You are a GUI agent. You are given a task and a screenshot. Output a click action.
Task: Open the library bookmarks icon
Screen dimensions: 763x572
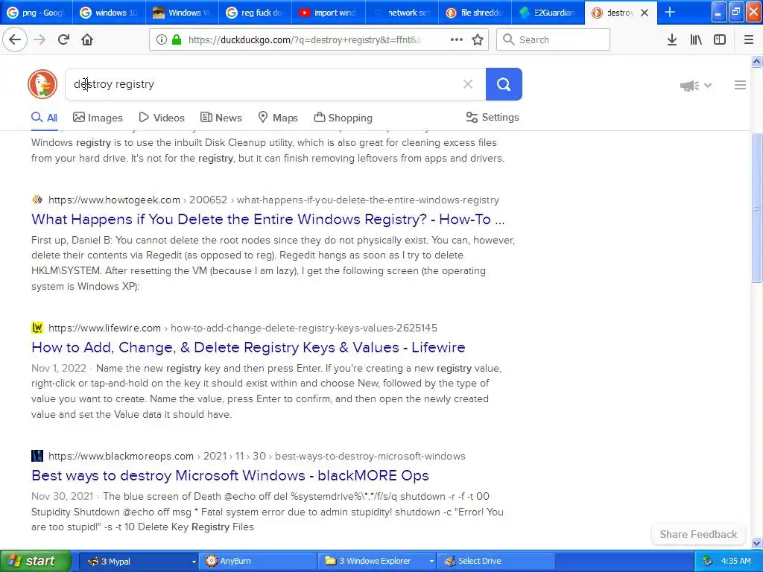click(696, 39)
